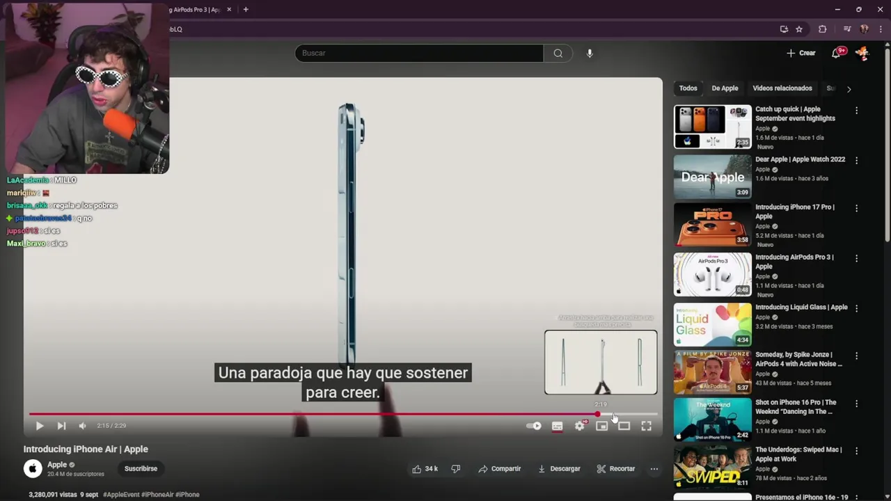Open Chrome extensions puzzle icon
891x501 pixels.
823,29
